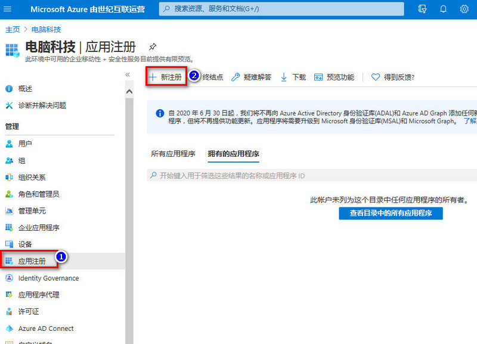The width and height of the screenshot is (477, 344).
Task: Click 了解 link in info banner
Action: 470,121
